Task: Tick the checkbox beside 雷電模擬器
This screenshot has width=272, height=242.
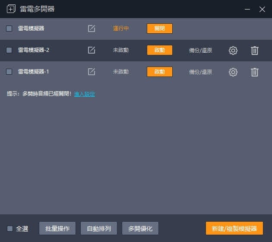Action: (9, 29)
